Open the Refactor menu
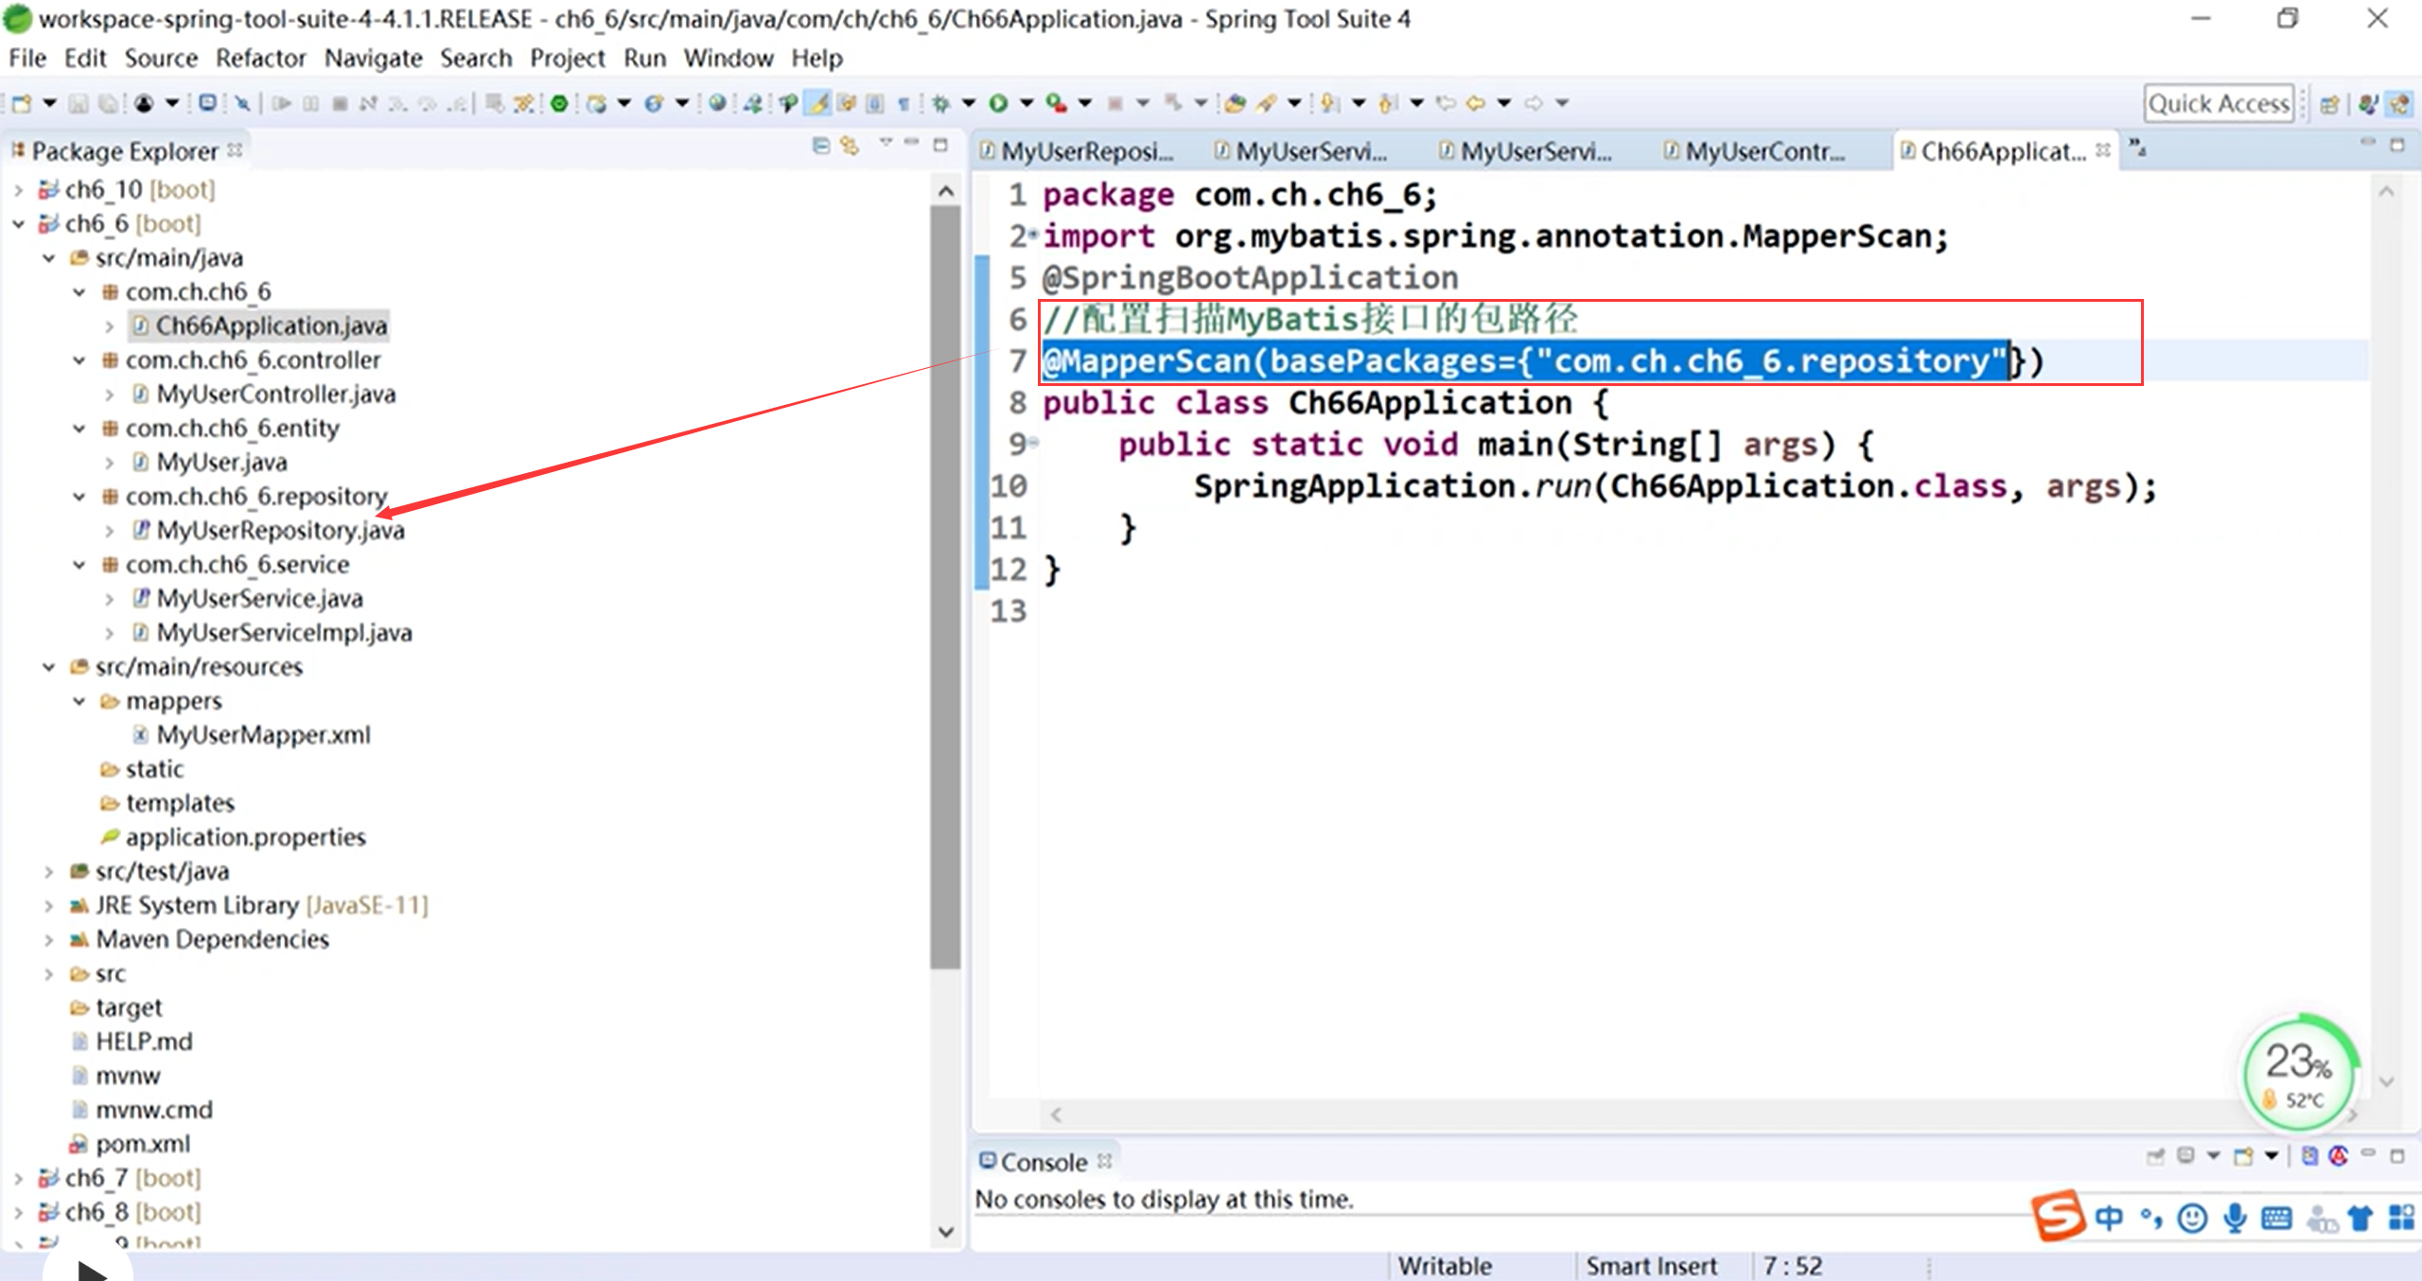The height and width of the screenshot is (1281, 2422). pyautogui.click(x=260, y=59)
